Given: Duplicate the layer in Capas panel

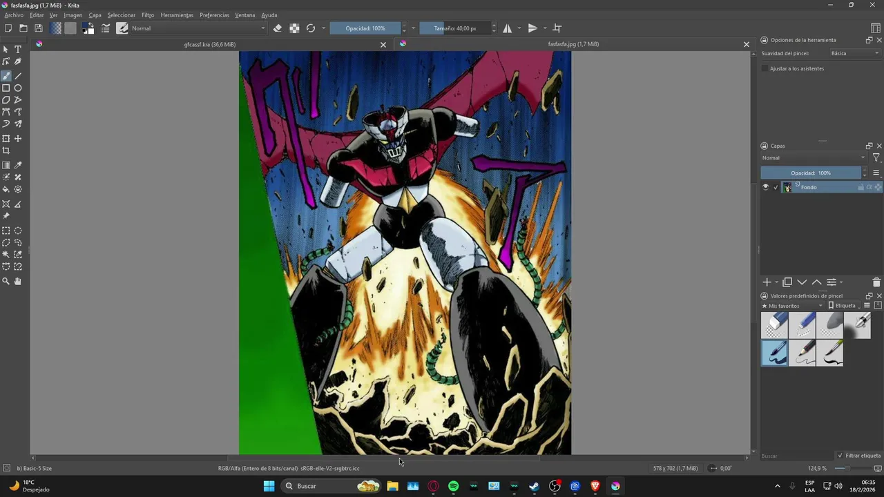Looking at the screenshot, I should pos(787,282).
